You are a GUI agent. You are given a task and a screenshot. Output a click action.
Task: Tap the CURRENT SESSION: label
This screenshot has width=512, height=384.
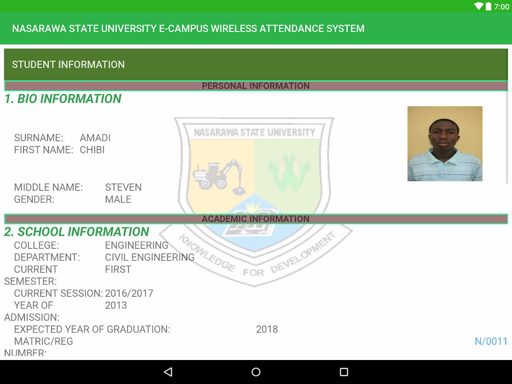tap(58, 293)
